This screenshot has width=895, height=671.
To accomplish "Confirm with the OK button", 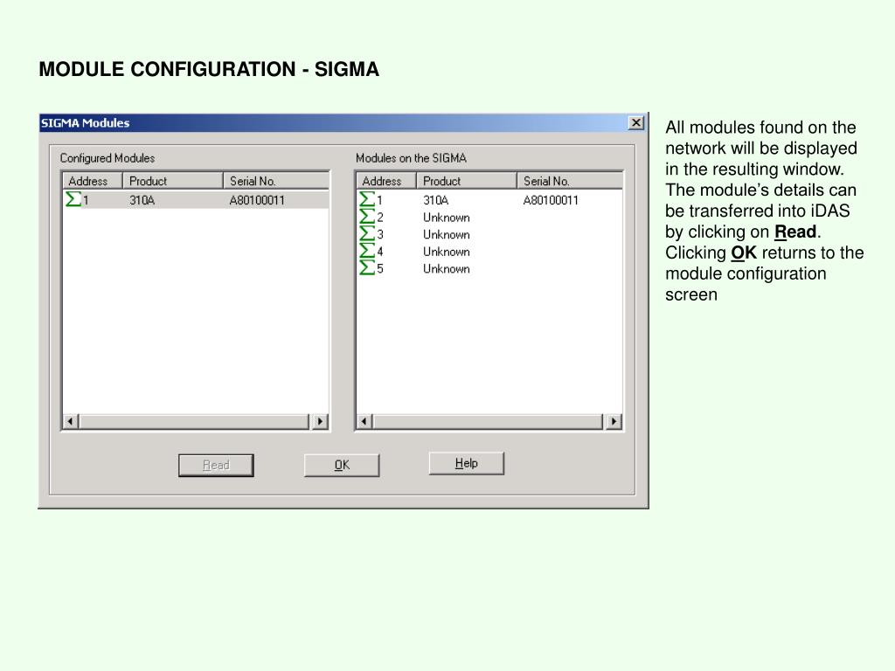I will point(342,465).
